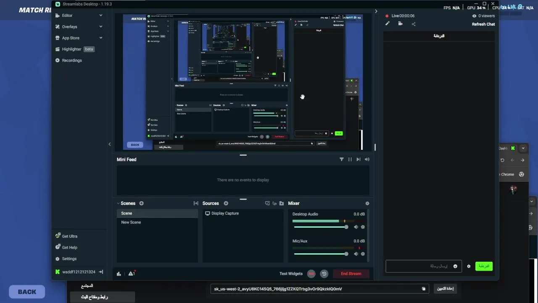
Task: Click the green chat send button
Action: tap(484, 266)
